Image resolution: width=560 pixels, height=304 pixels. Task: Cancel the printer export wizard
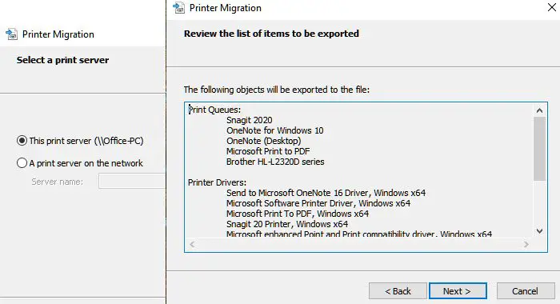(526, 291)
